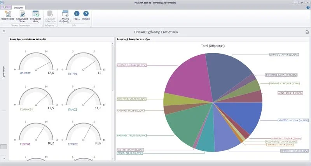Click the ΠΕΤΡΟΣ gauge dial

pos(83,61)
